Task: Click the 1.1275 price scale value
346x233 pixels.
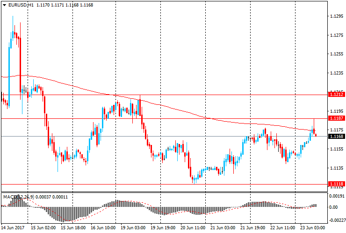Action: [x=337, y=35]
